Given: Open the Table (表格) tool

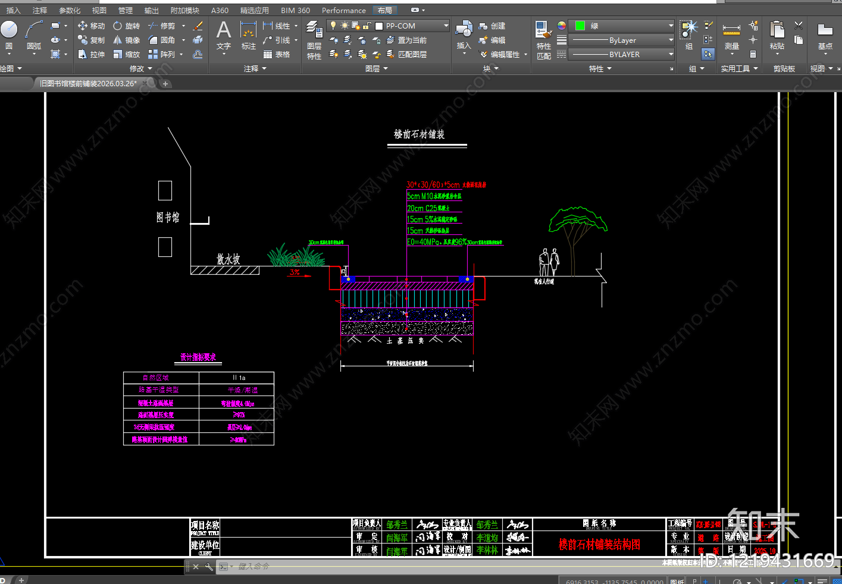Looking at the screenshot, I should tap(277, 55).
